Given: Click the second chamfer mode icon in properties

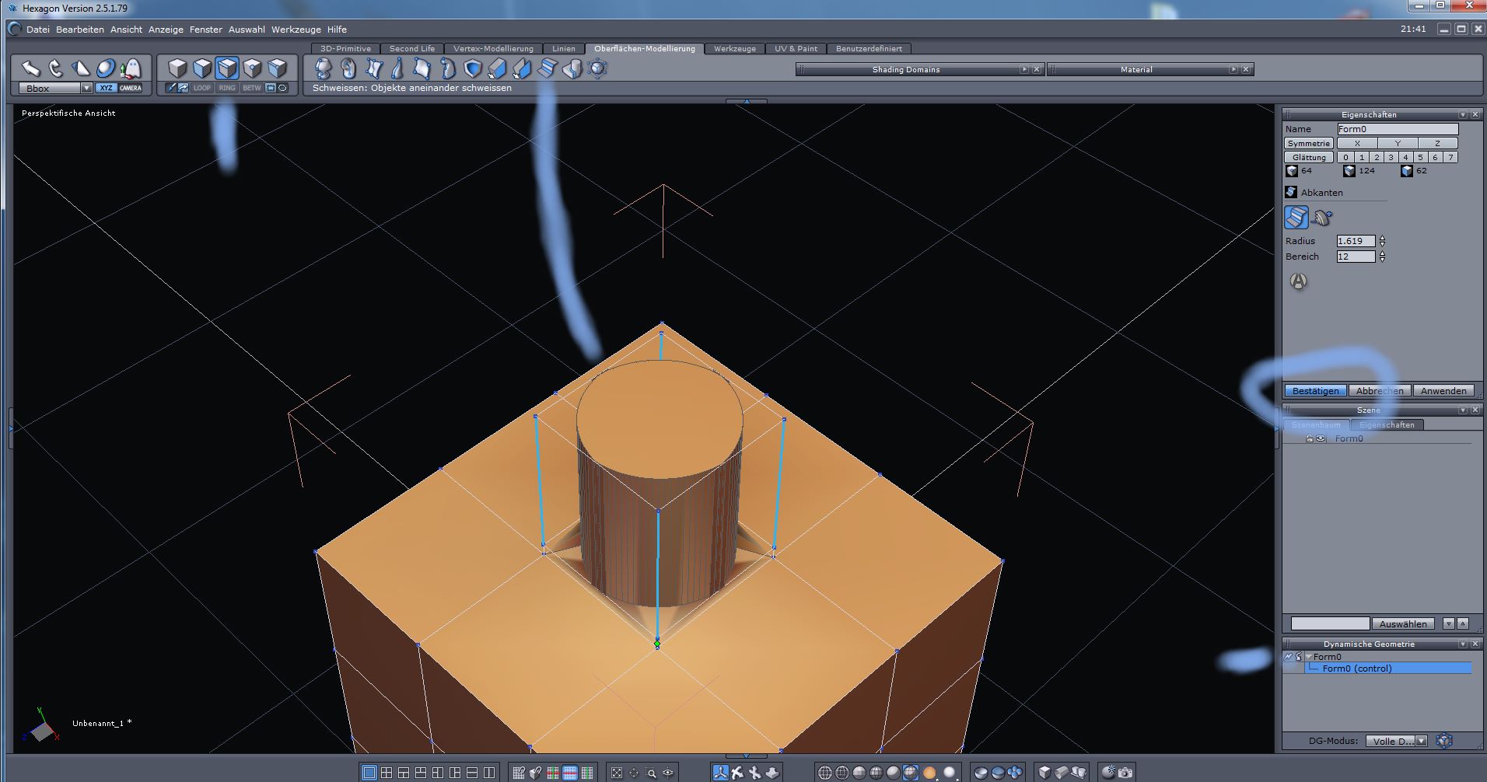Looking at the screenshot, I should click(x=1321, y=218).
